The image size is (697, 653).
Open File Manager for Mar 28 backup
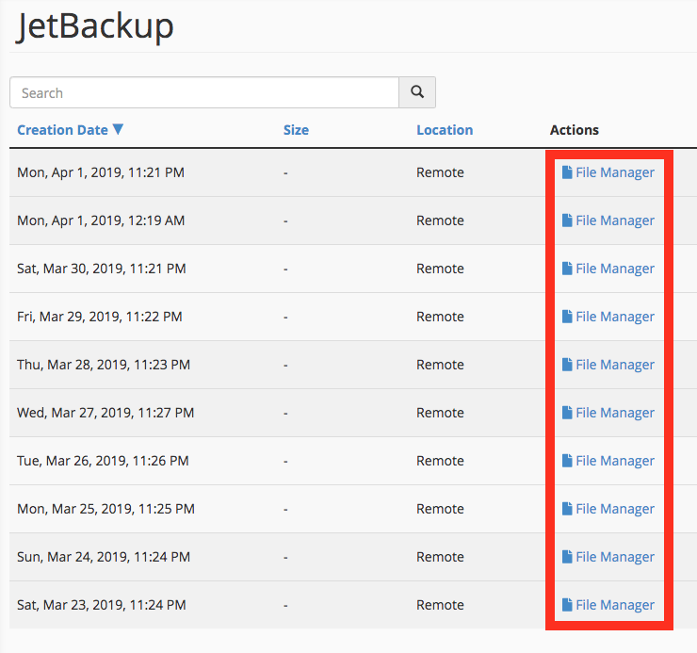pos(608,365)
